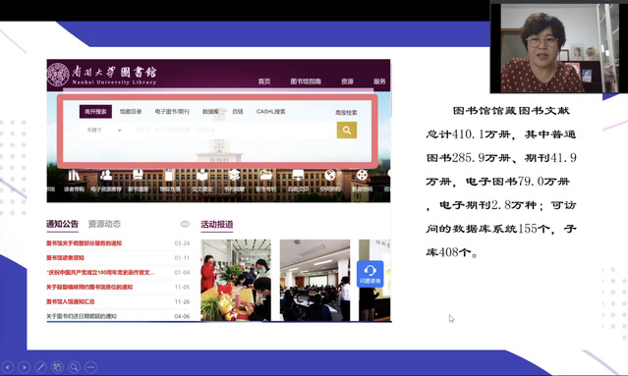This screenshot has height=376, width=628.
Task: Select the 馆藏目录 search tab
Action: coord(131,112)
